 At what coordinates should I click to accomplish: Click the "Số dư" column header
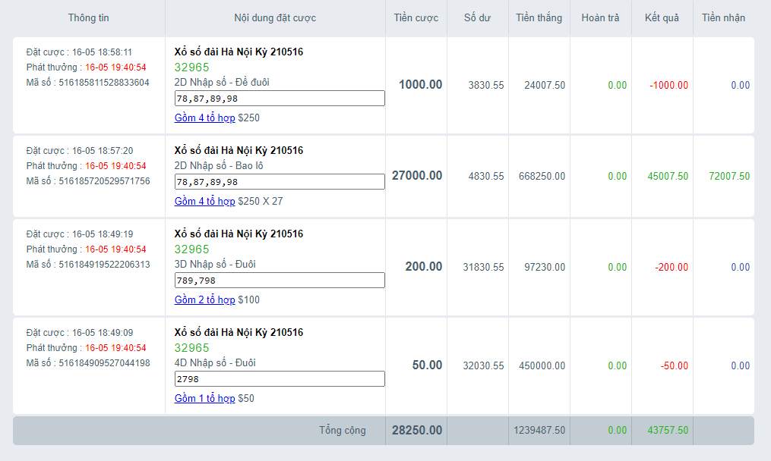(x=477, y=18)
